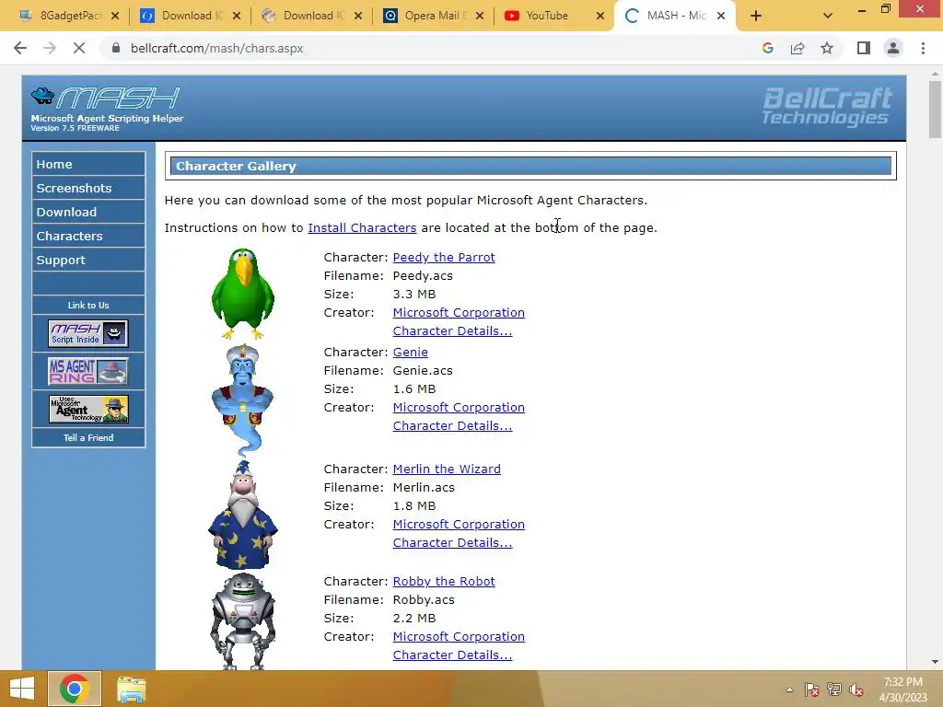The height and width of the screenshot is (707, 943).
Task: Open the Robby the Robot link
Action: click(444, 582)
